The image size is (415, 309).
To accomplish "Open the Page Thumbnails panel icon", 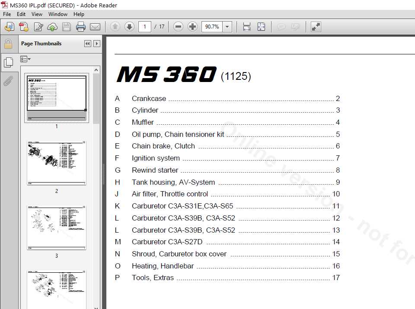I will pyautogui.click(x=9, y=63).
